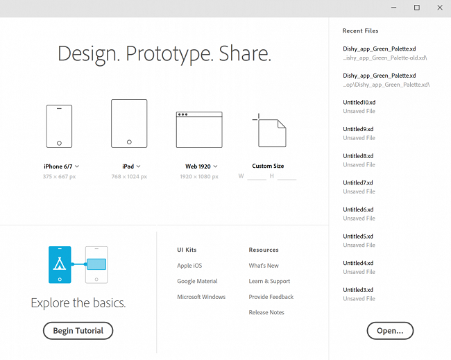
Task: Open the Provide Feedback link
Action: tap(271, 297)
